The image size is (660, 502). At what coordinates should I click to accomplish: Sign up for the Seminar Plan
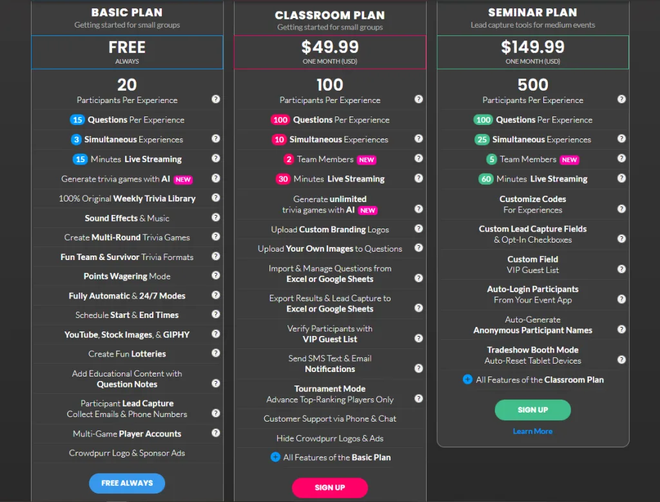(532, 410)
